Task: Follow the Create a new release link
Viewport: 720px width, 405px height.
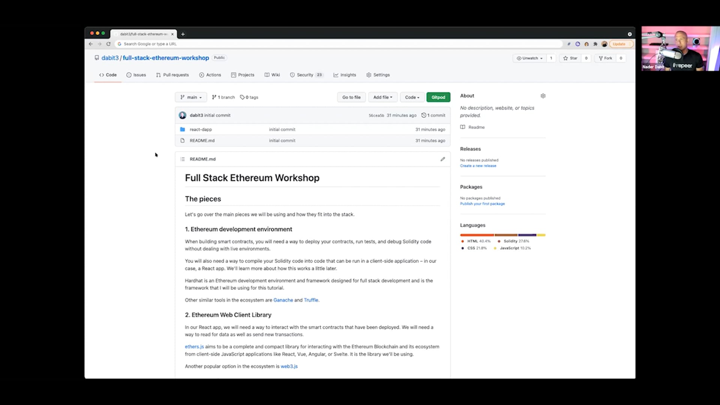Action: tap(478, 166)
